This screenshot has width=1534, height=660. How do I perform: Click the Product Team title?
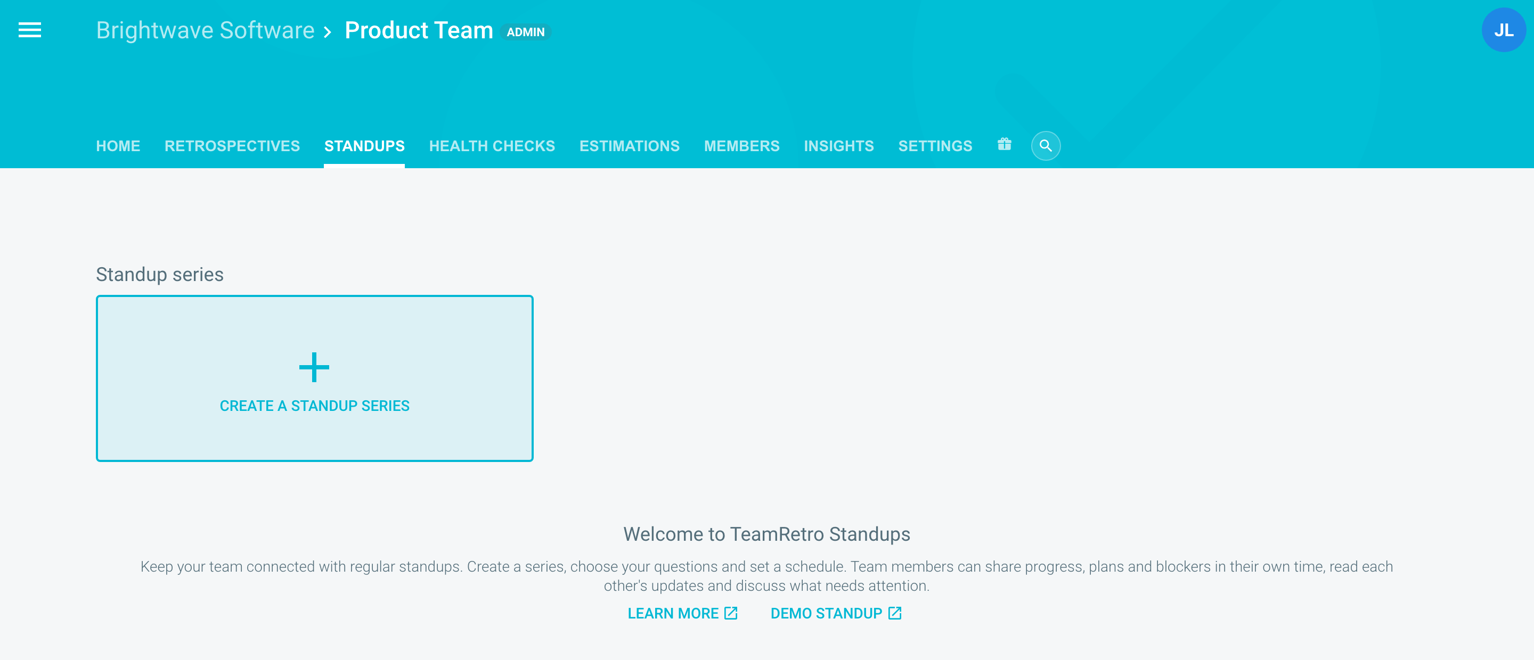(419, 31)
